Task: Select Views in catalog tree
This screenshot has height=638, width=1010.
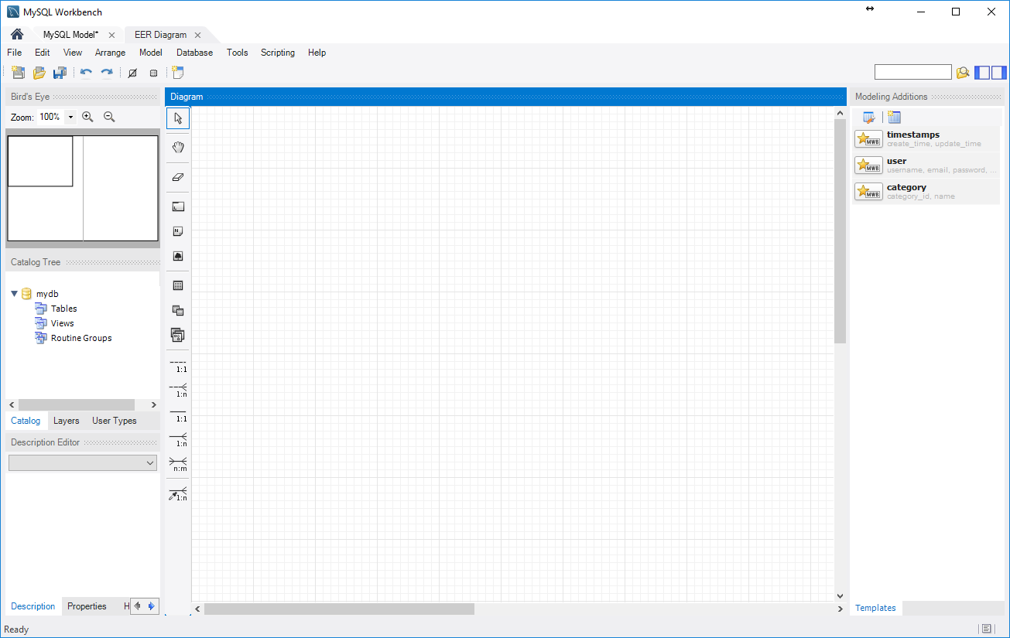Action: (62, 323)
